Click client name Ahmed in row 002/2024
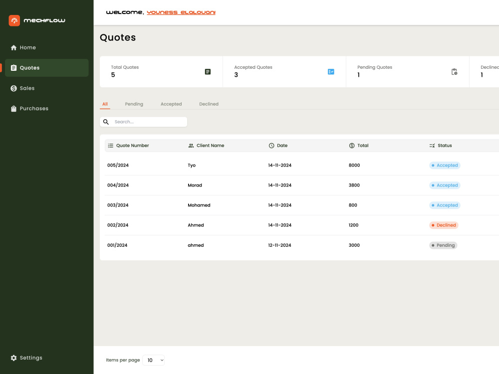Screen dimensions: 499x374 tap(196, 225)
